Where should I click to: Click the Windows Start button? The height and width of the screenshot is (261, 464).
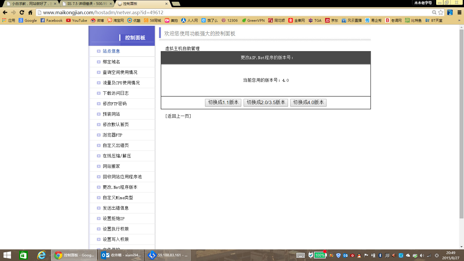pyautogui.click(x=7, y=255)
